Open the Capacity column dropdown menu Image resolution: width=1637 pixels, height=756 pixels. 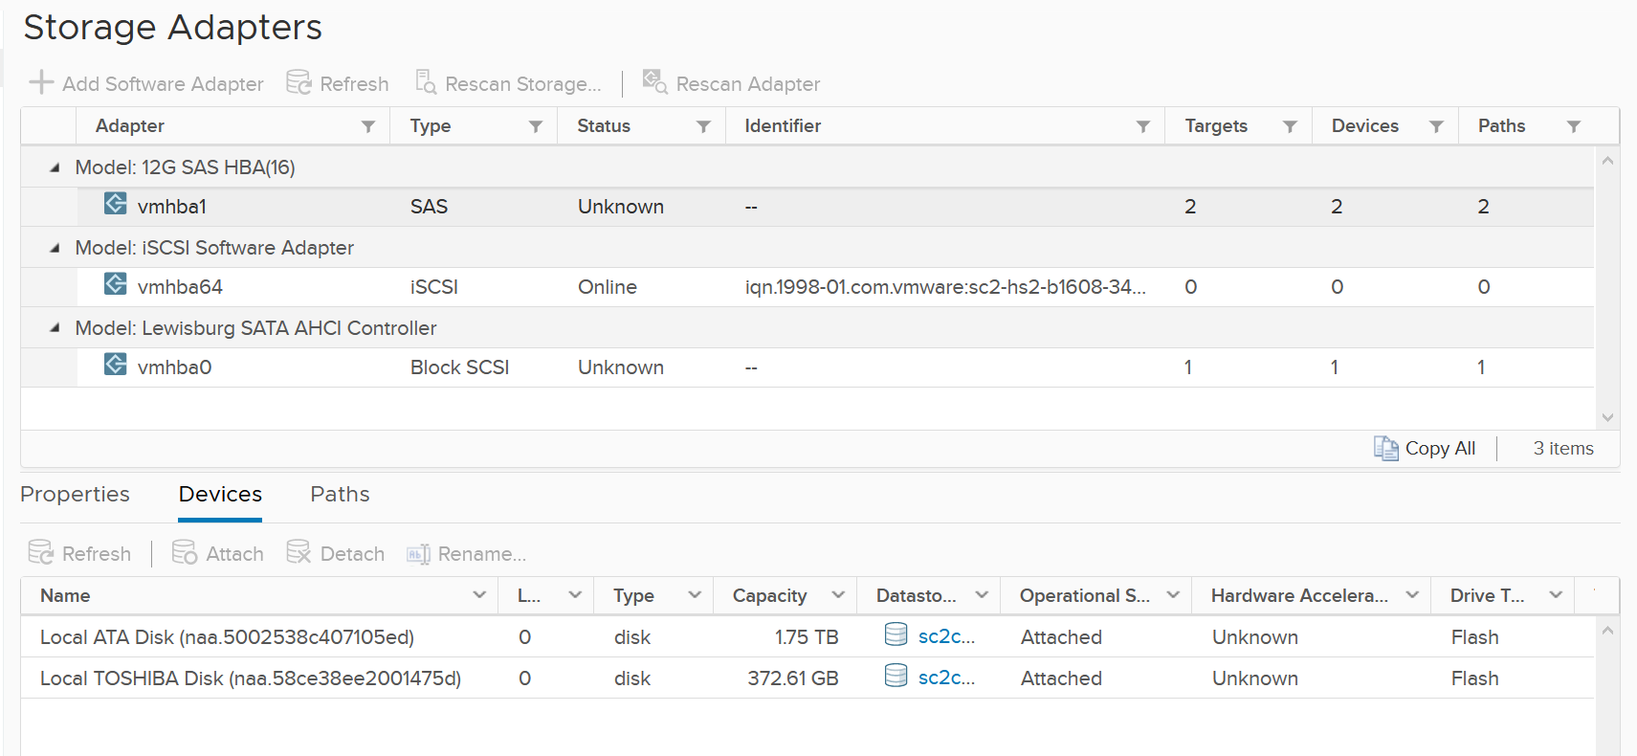(x=838, y=595)
